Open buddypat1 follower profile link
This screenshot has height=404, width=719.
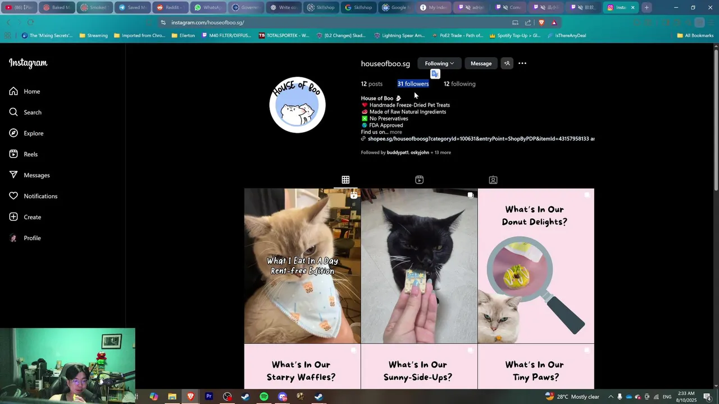click(398, 153)
